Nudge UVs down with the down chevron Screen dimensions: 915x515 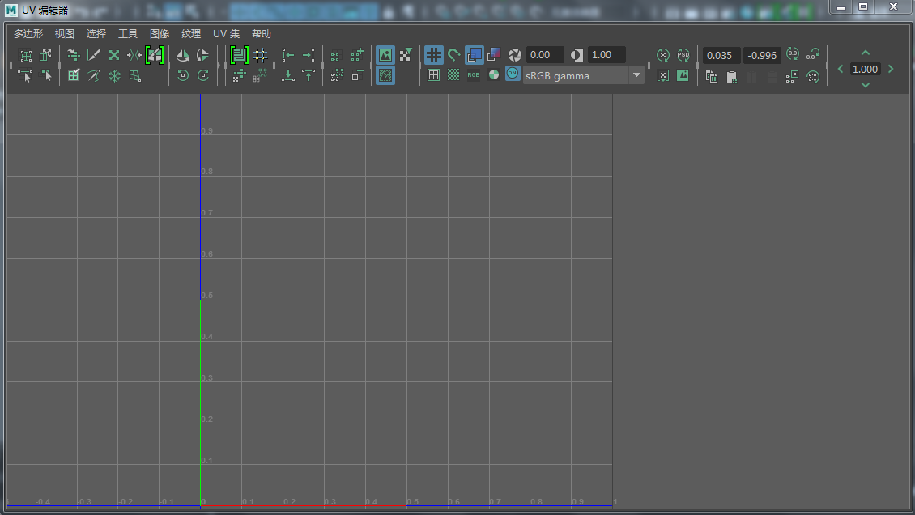tap(866, 85)
